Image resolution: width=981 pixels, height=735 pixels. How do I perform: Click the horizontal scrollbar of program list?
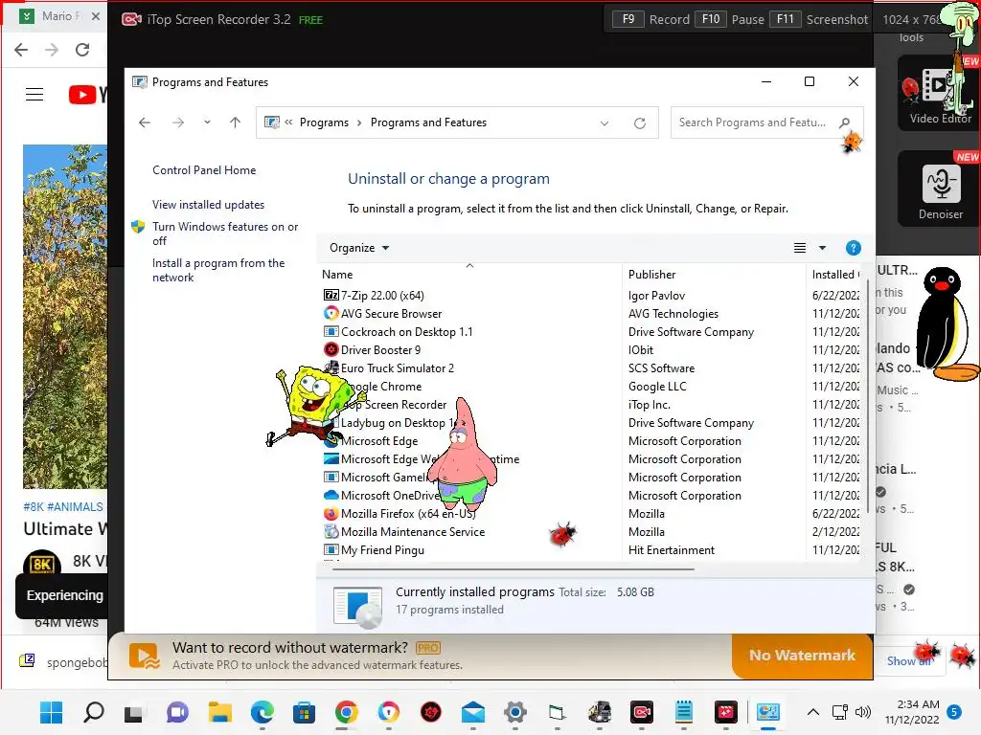(513, 569)
